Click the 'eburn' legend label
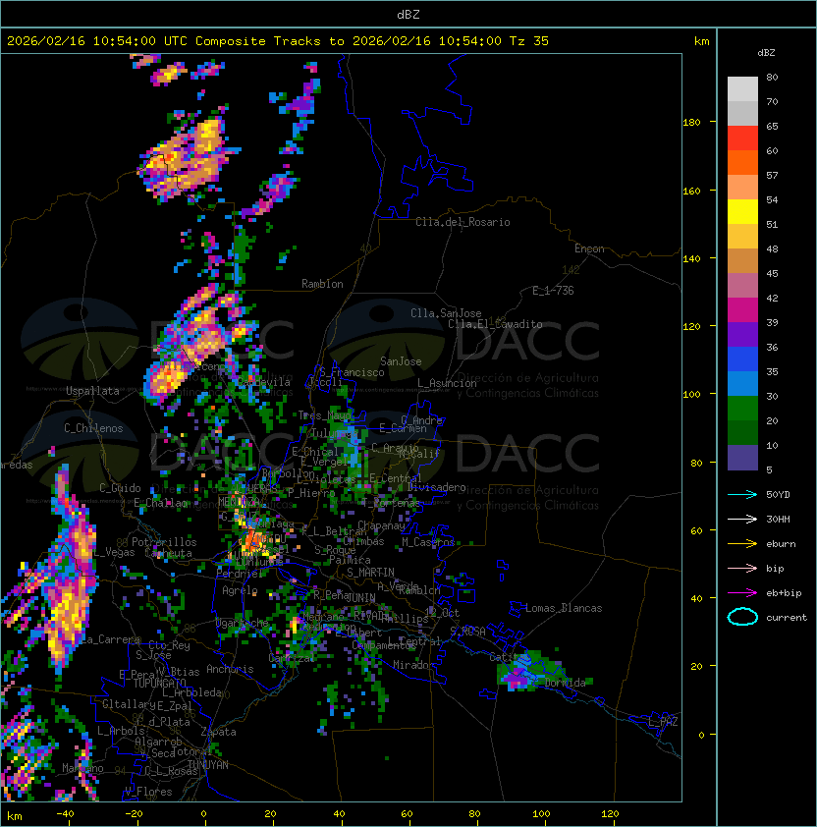817x827 pixels. tap(781, 544)
